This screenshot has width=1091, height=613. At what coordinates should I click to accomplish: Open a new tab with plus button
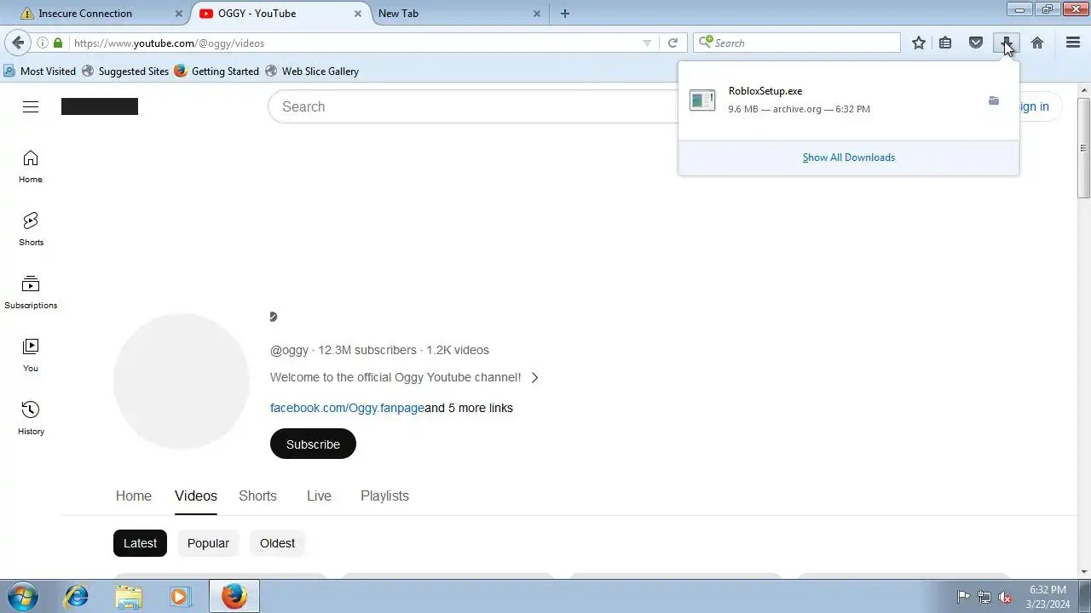point(565,14)
